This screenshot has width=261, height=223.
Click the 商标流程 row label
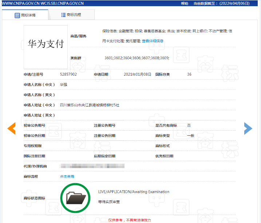31,176
